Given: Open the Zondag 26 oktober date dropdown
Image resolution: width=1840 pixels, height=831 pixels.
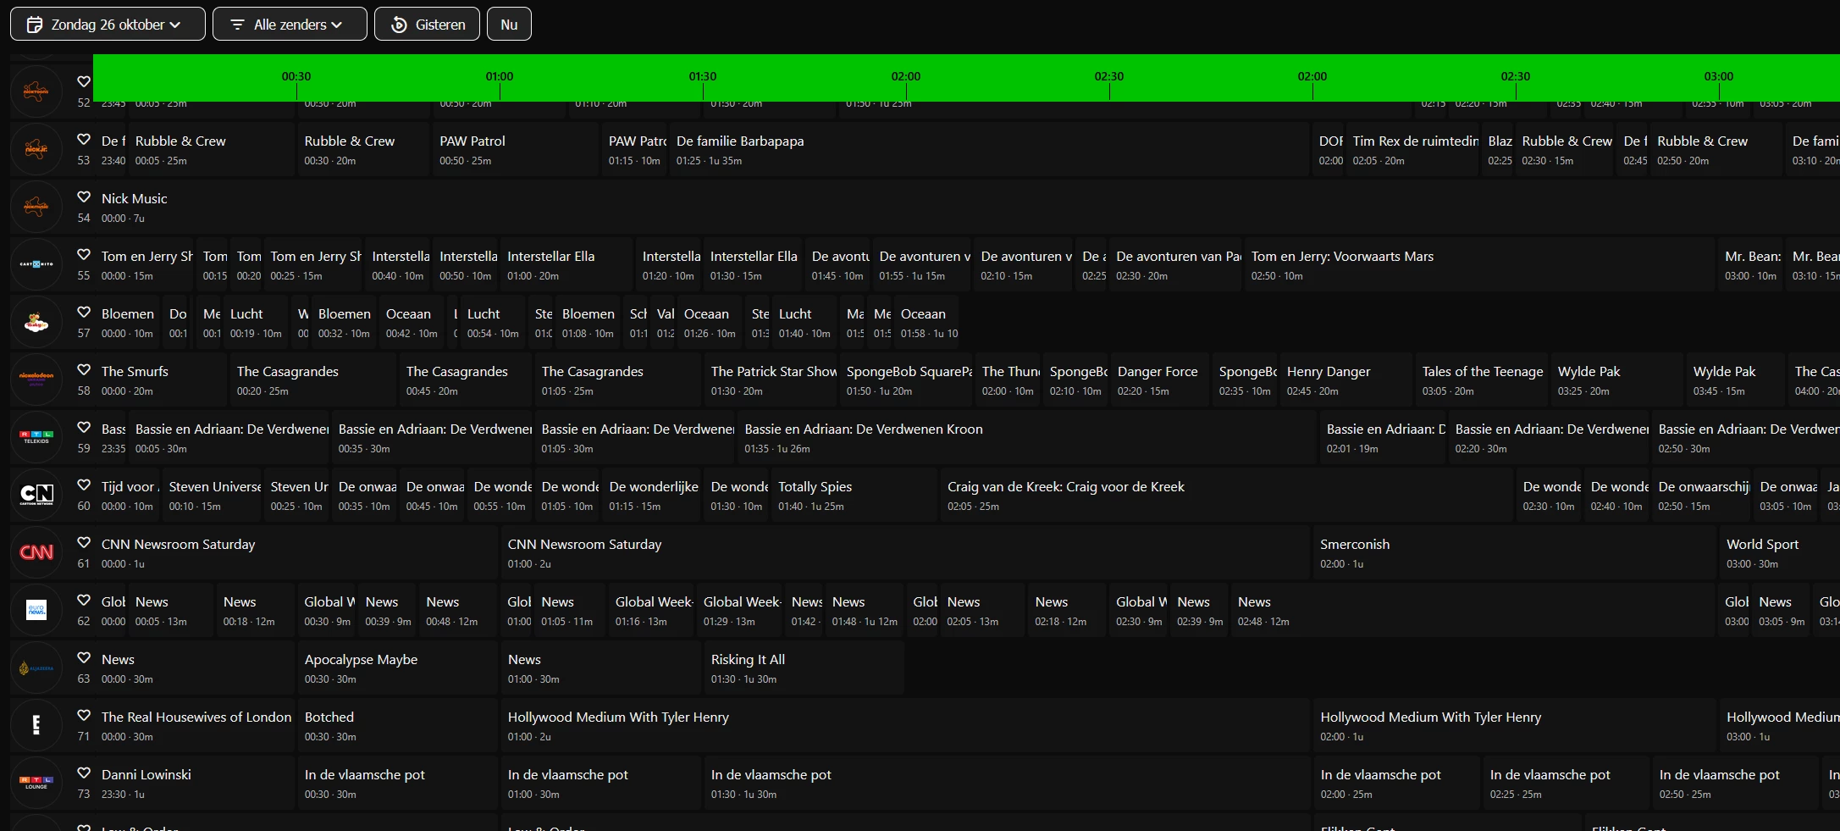Looking at the screenshot, I should click(108, 25).
